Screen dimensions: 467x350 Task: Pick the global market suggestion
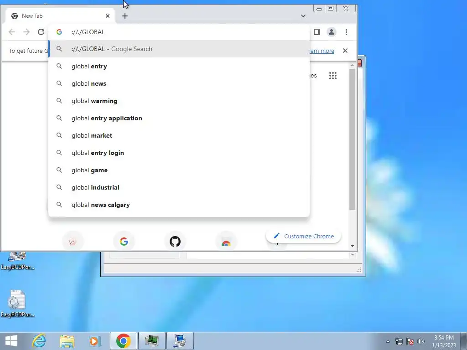point(179,135)
